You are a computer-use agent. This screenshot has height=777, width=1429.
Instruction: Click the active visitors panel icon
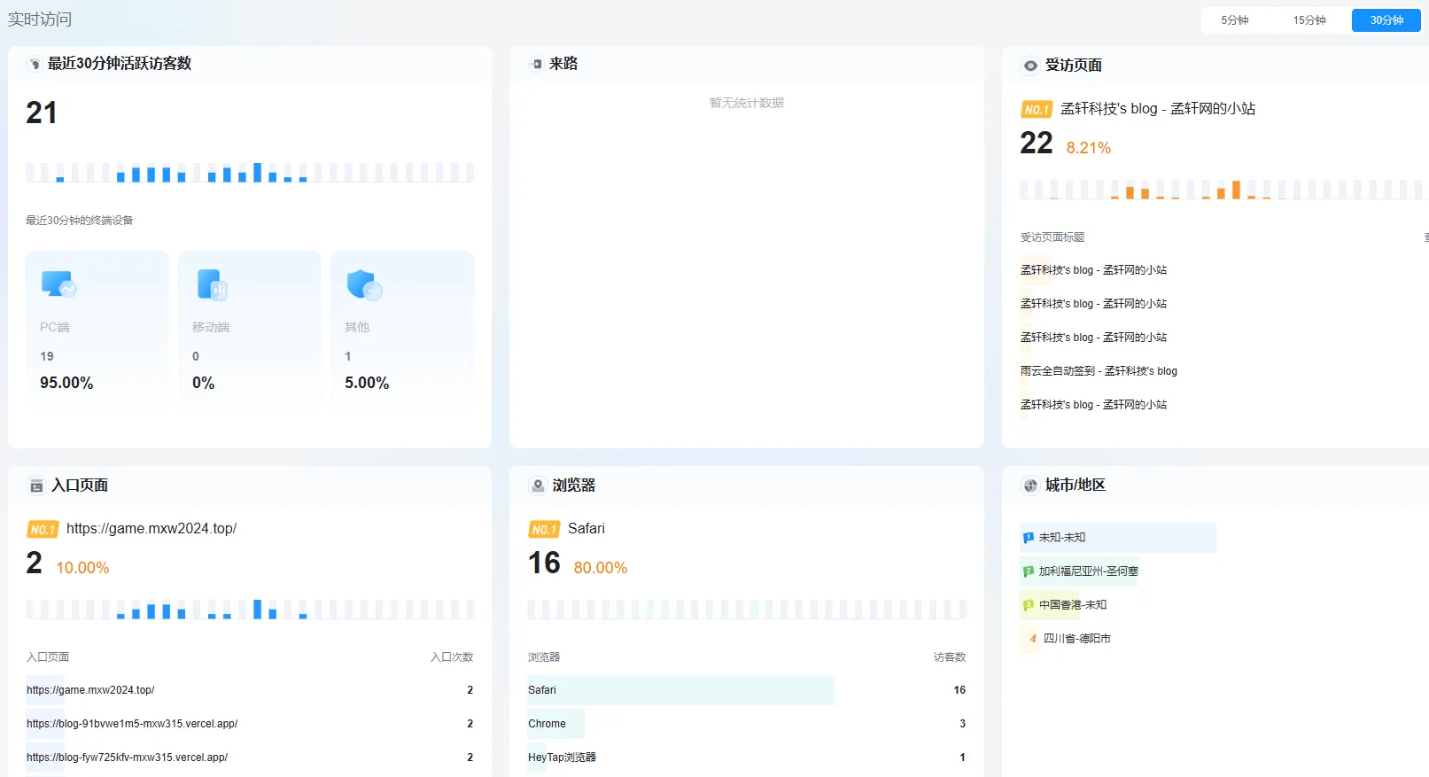[x=35, y=64]
